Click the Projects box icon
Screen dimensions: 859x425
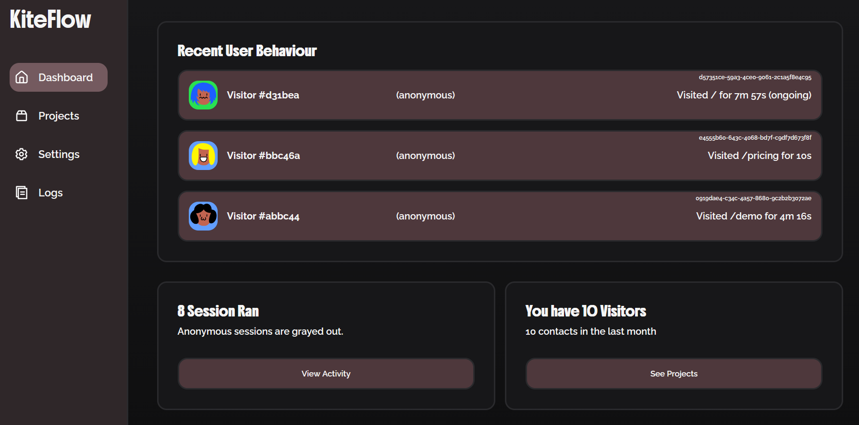pos(22,116)
